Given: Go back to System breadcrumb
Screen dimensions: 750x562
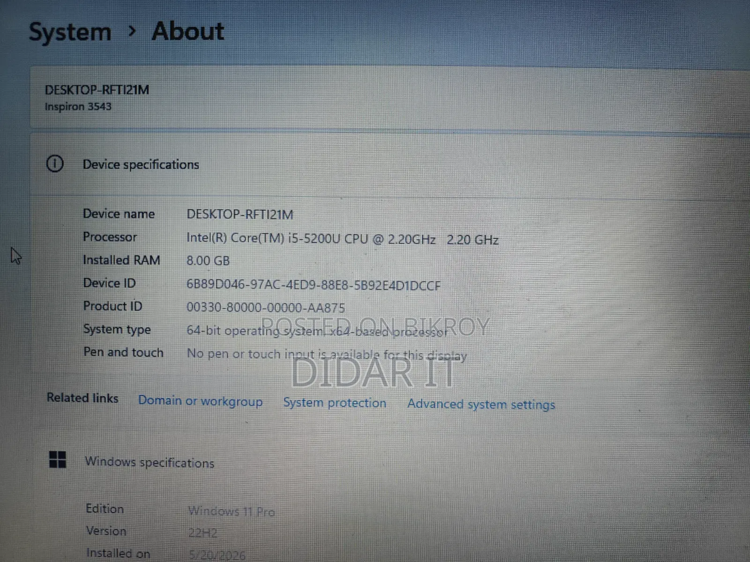Looking at the screenshot, I should pyautogui.click(x=70, y=32).
